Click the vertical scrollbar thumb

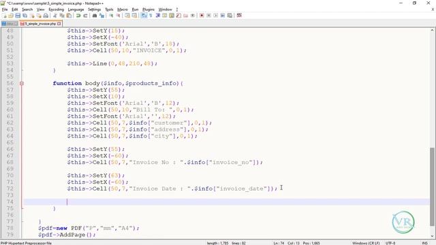point(432,186)
